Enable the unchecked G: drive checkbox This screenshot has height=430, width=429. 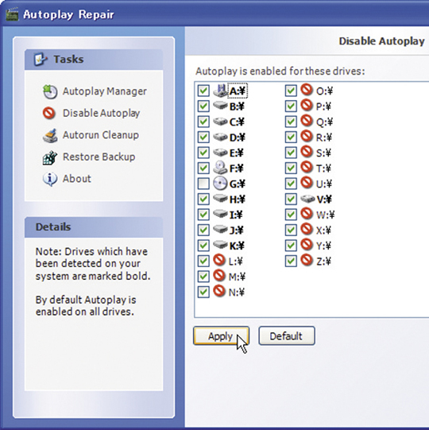[203, 184]
